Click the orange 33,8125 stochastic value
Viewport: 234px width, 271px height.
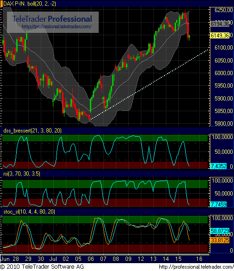pyautogui.click(x=220, y=240)
